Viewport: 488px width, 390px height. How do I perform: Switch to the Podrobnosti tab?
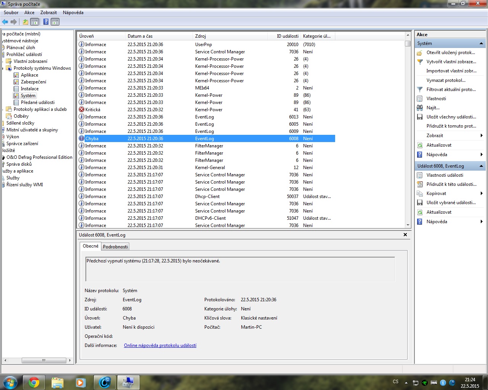115,246
